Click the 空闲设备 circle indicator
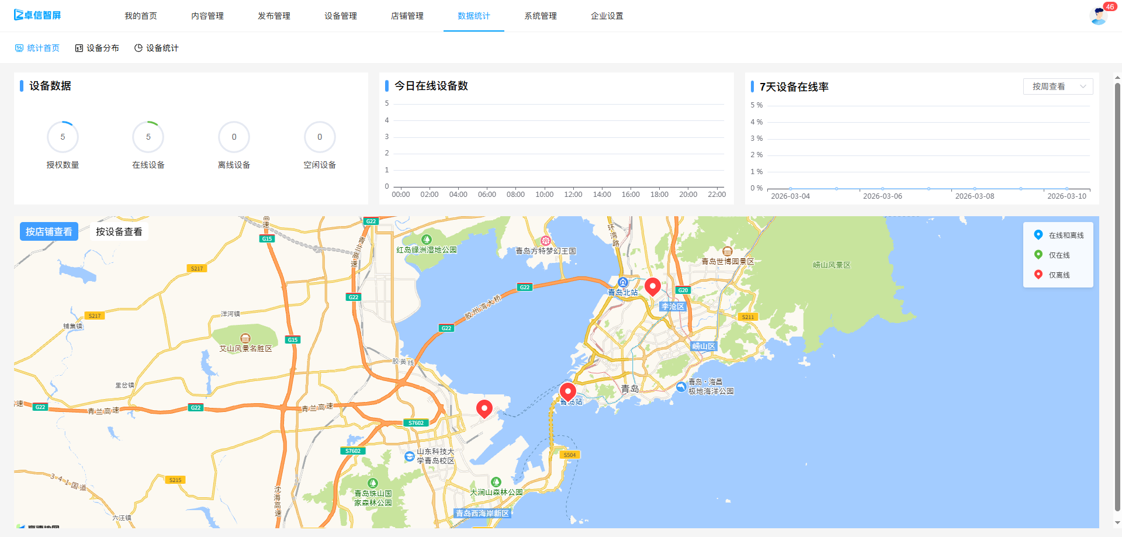Viewport: 1122px width, 537px height. (x=320, y=137)
